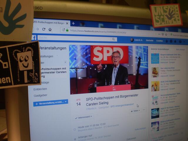Click the SPD event cover photo
This screenshot has height=141, width=188.
pos(109,69)
